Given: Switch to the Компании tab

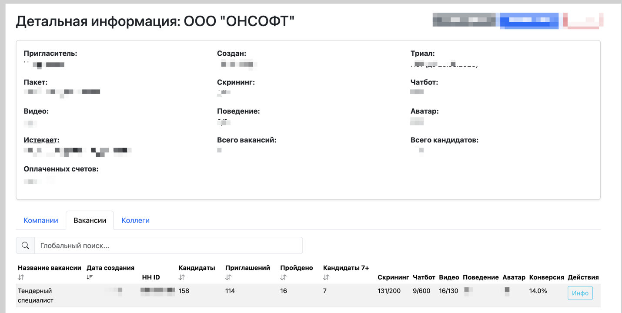Looking at the screenshot, I should [x=41, y=220].
